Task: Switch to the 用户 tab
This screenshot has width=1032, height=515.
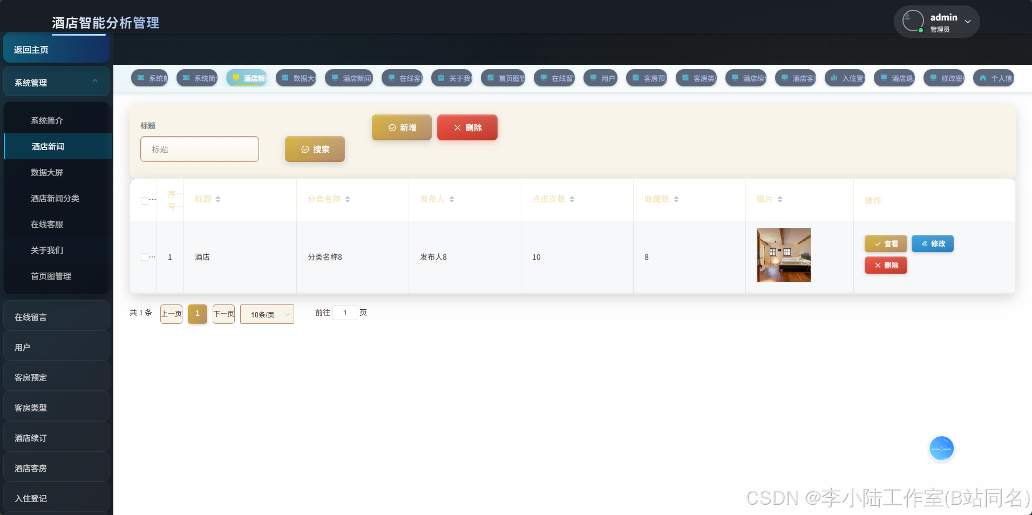Action: [601, 78]
